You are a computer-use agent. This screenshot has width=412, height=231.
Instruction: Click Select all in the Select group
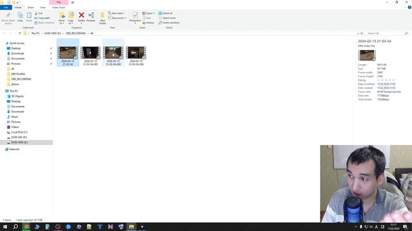[165, 13]
